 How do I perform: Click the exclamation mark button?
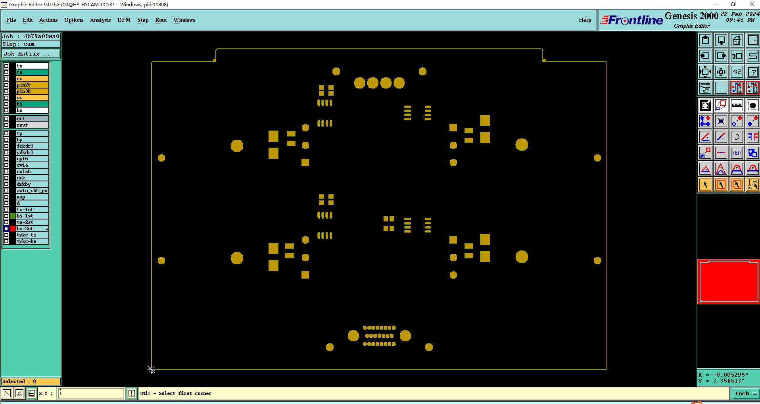click(132, 393)
